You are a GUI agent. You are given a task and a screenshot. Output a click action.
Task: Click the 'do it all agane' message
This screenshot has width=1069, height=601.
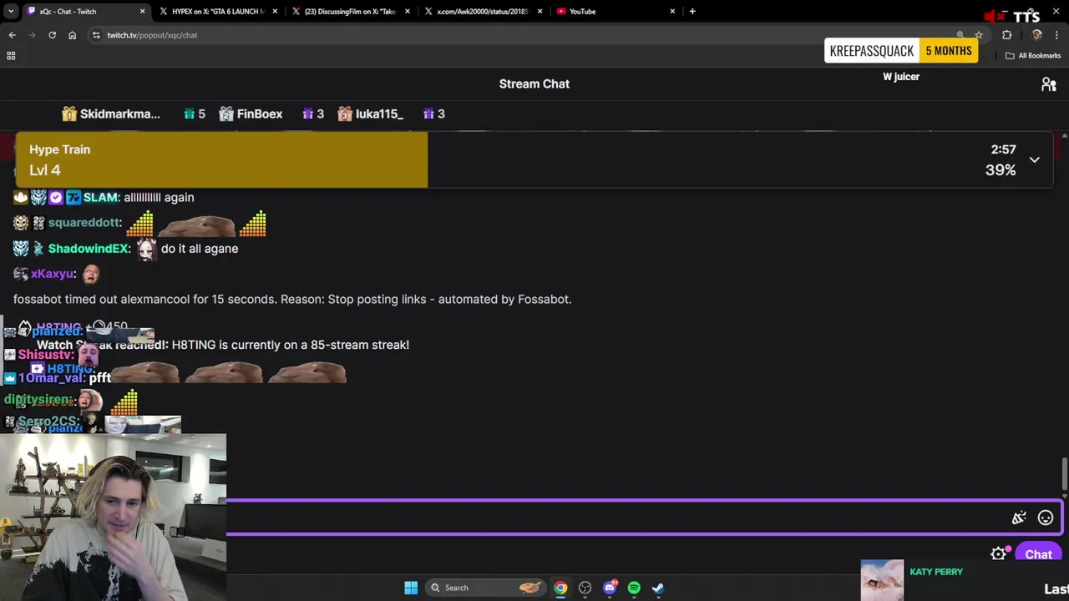pyautogui.click(x=200, y=249)
